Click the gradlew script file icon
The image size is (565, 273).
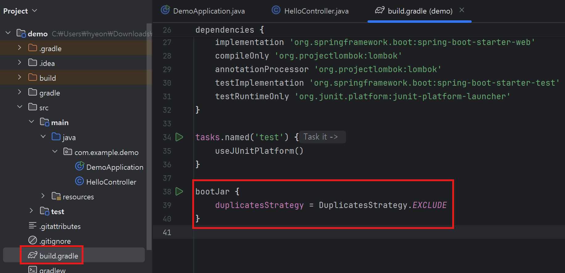coord(33,269)
